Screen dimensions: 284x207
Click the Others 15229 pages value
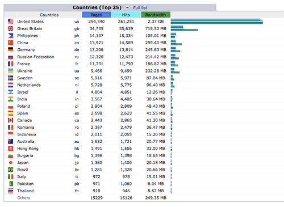97,198
